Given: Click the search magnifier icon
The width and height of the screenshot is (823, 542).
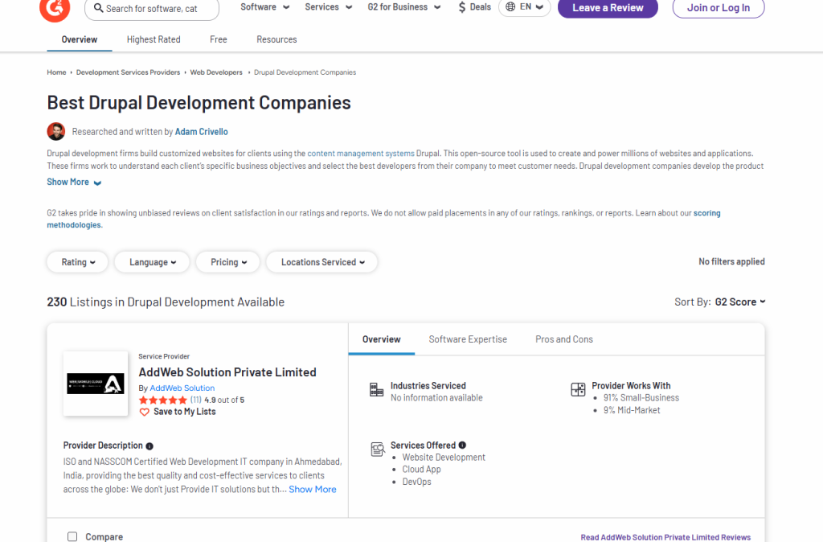Looking at the screenshot, I should 98,9.
